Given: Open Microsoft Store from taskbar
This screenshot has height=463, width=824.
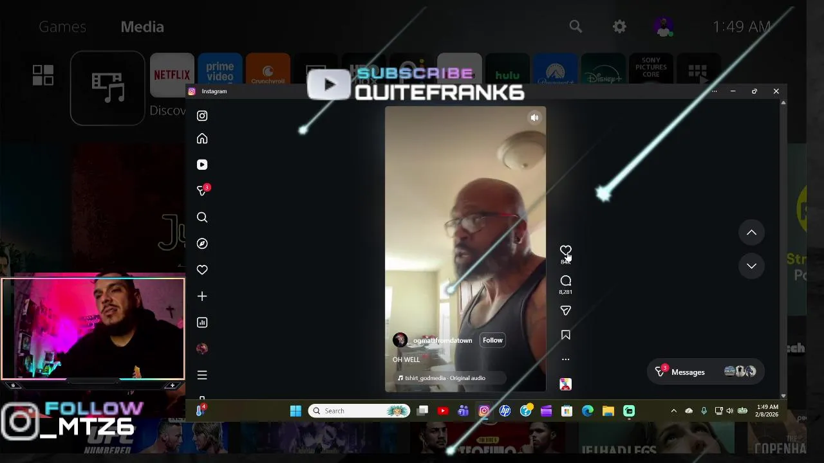Looking at the screenshot, I should click(566, 411).
